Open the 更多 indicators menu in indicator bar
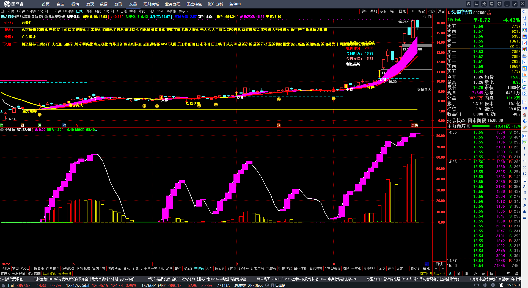Screen dimensions: 528x288 391,269
